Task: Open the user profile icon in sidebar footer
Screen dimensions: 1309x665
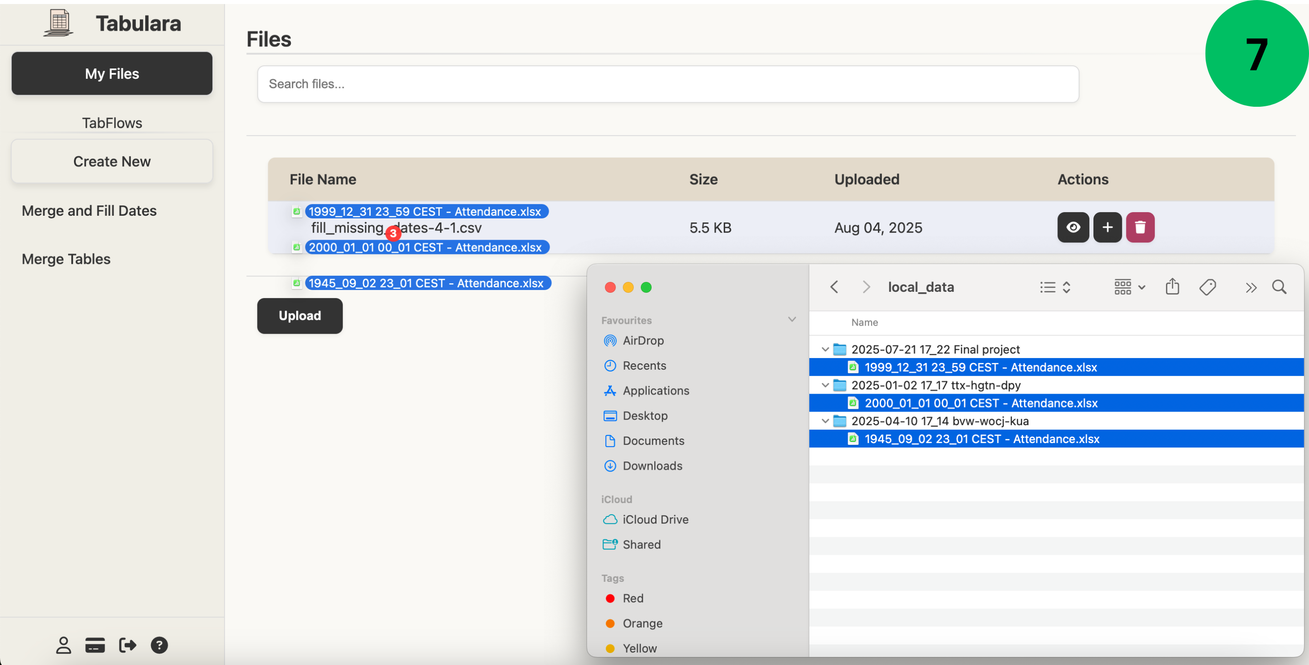Action: (63, 645)
